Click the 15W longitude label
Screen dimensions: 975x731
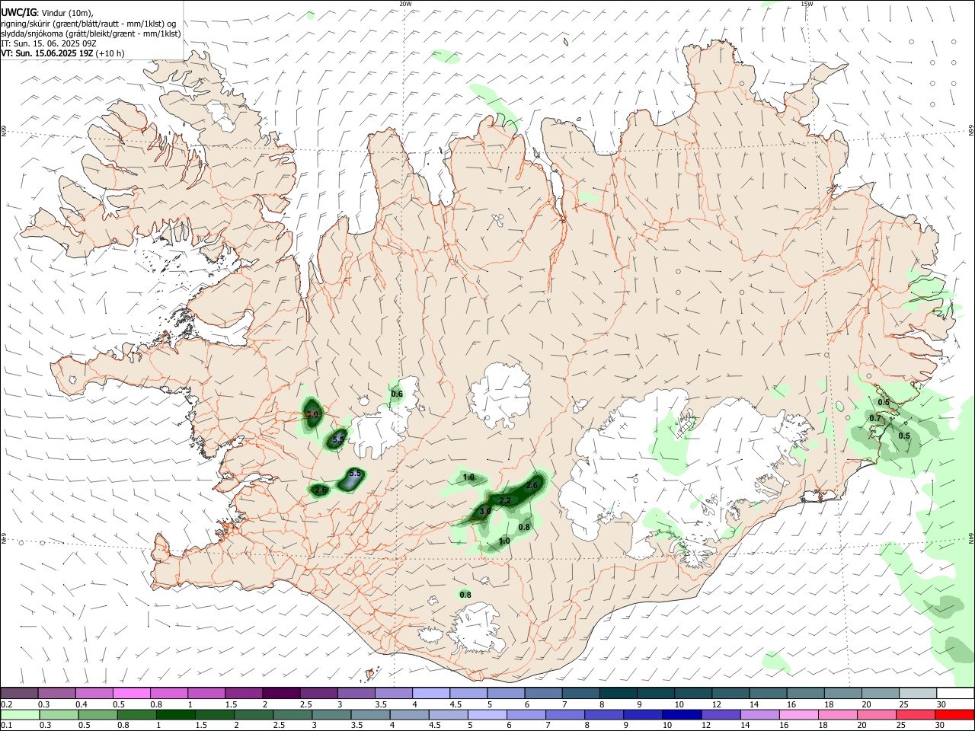(807, 4)
